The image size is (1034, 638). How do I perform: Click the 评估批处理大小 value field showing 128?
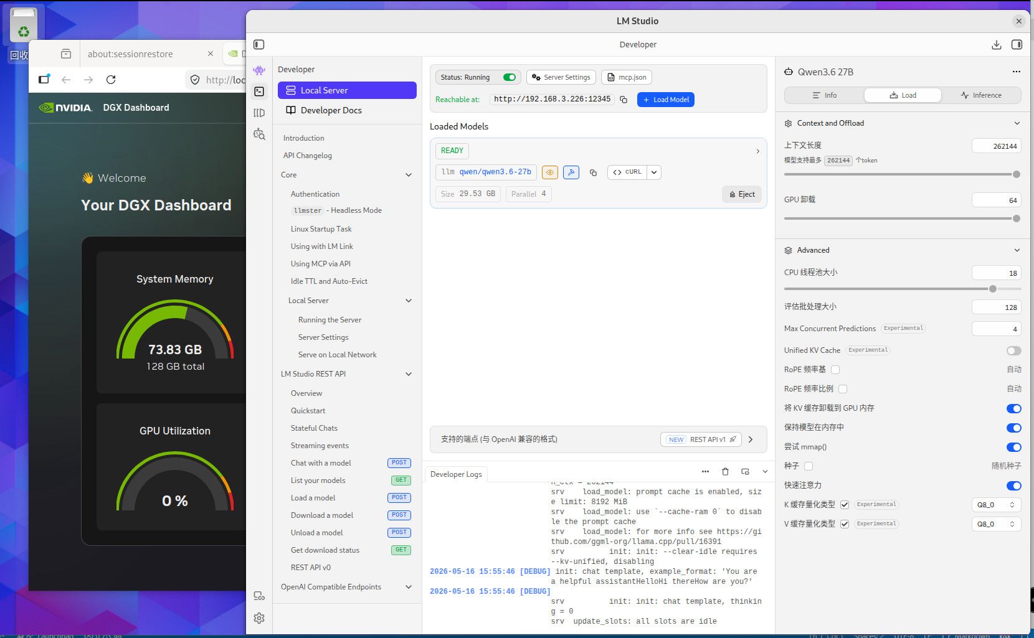[996, 307]
